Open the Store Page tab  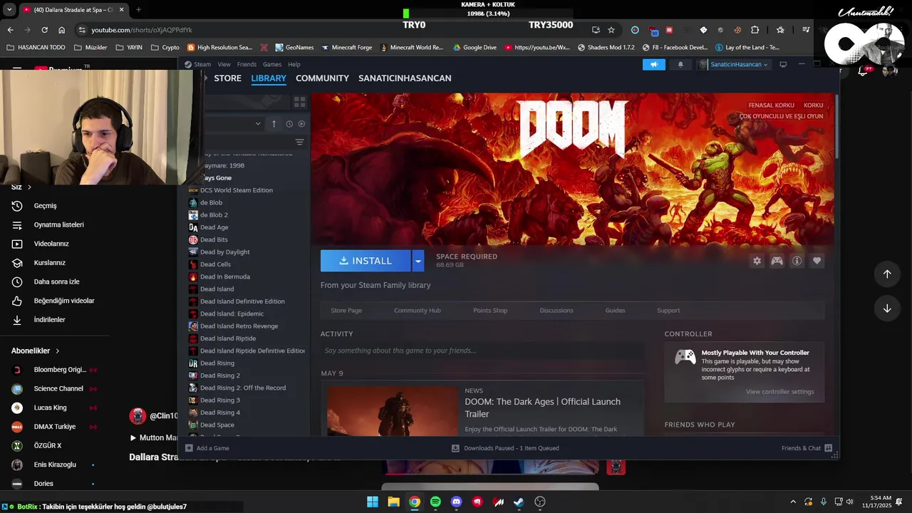(x=346, y=310)
